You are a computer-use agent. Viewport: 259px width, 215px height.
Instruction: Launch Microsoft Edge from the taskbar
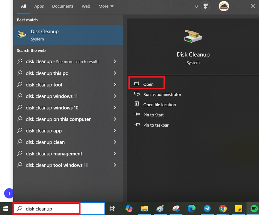tap(191, 209)
